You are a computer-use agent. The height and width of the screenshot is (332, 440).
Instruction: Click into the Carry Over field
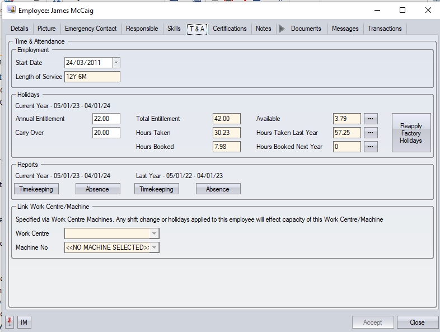[106, 133]
